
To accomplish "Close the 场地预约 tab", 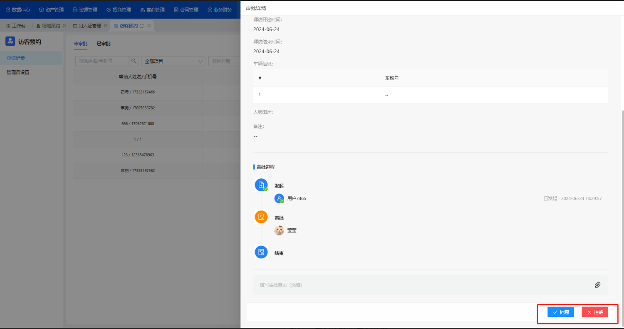I will pyautogui.click(x=64, y=26).
